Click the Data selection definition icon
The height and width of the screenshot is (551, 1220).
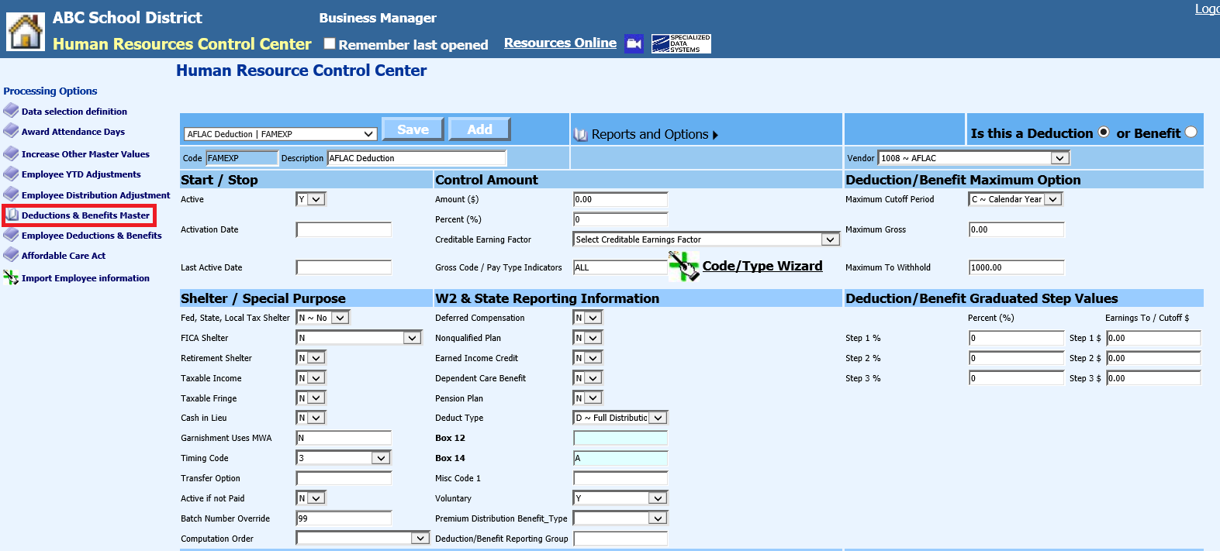[x=11, y=111]
